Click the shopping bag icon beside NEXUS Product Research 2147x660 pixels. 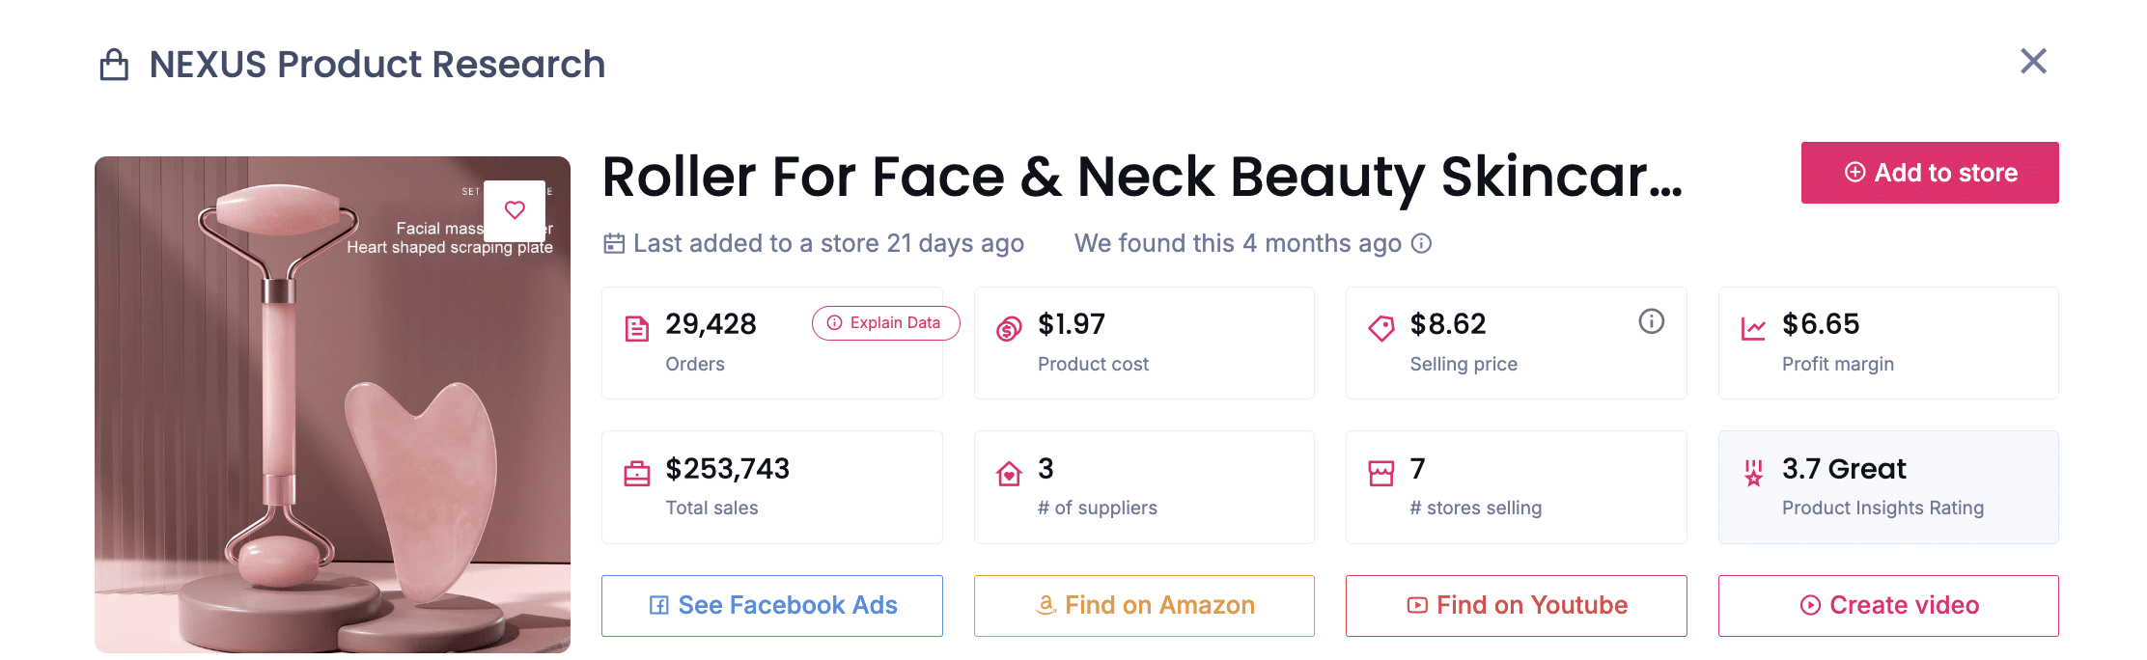115,64
